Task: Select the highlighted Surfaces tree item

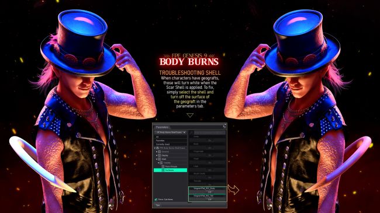Action: pos(170,170)
